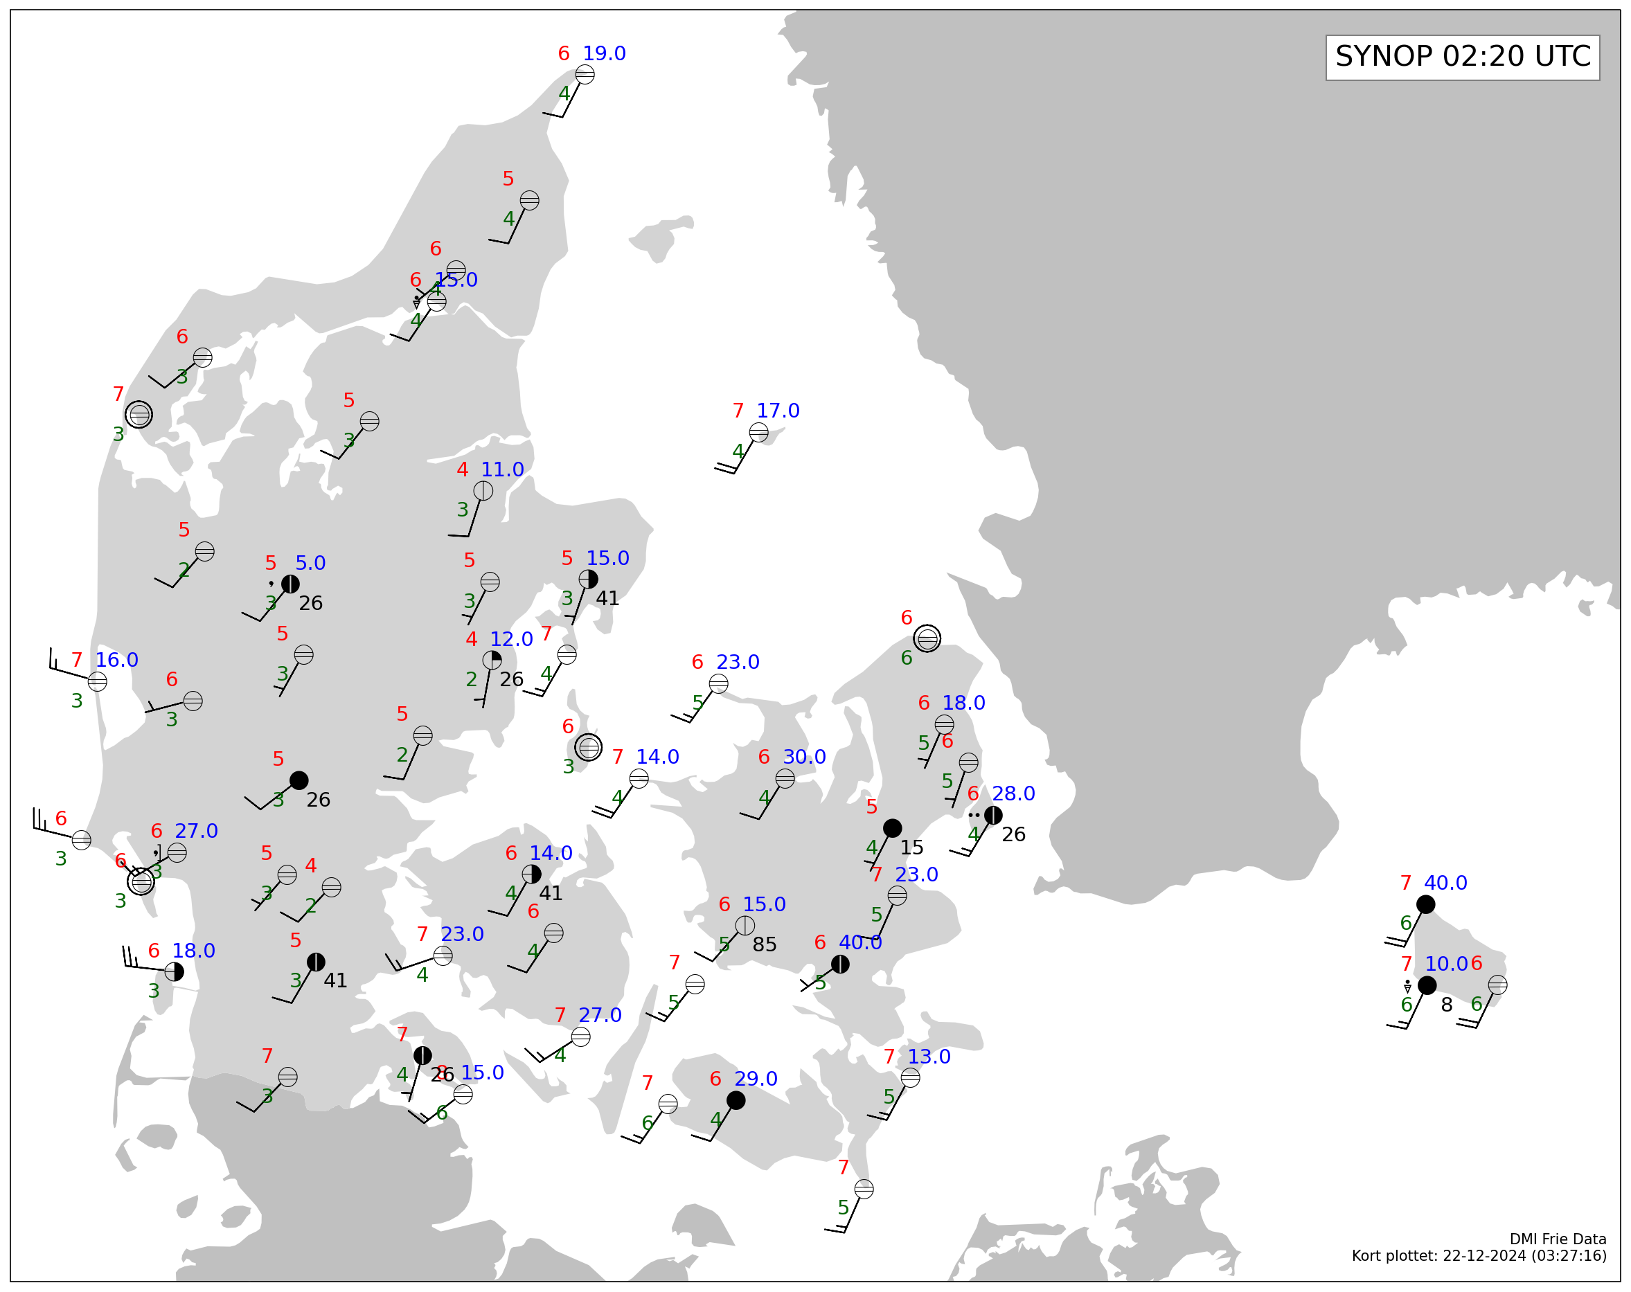Screen dimensions: 1631x1292
Task: Click the blue '28.0' value
Action: point(1014,794)
